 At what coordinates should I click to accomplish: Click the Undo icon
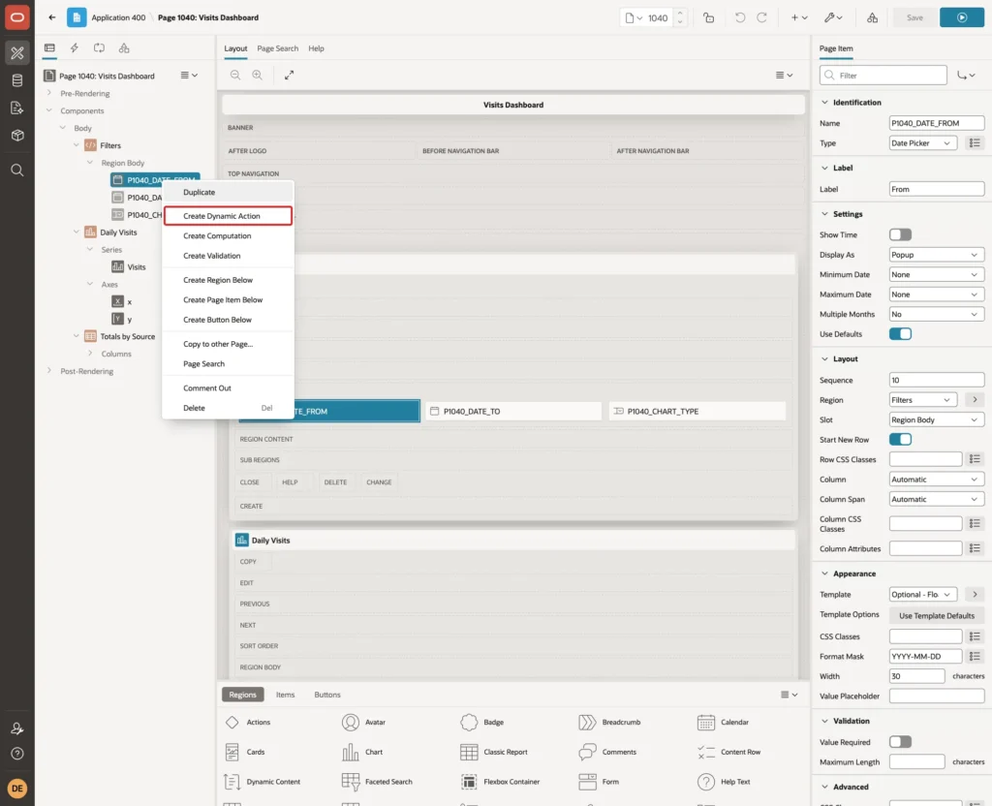[x=739, y=17]
